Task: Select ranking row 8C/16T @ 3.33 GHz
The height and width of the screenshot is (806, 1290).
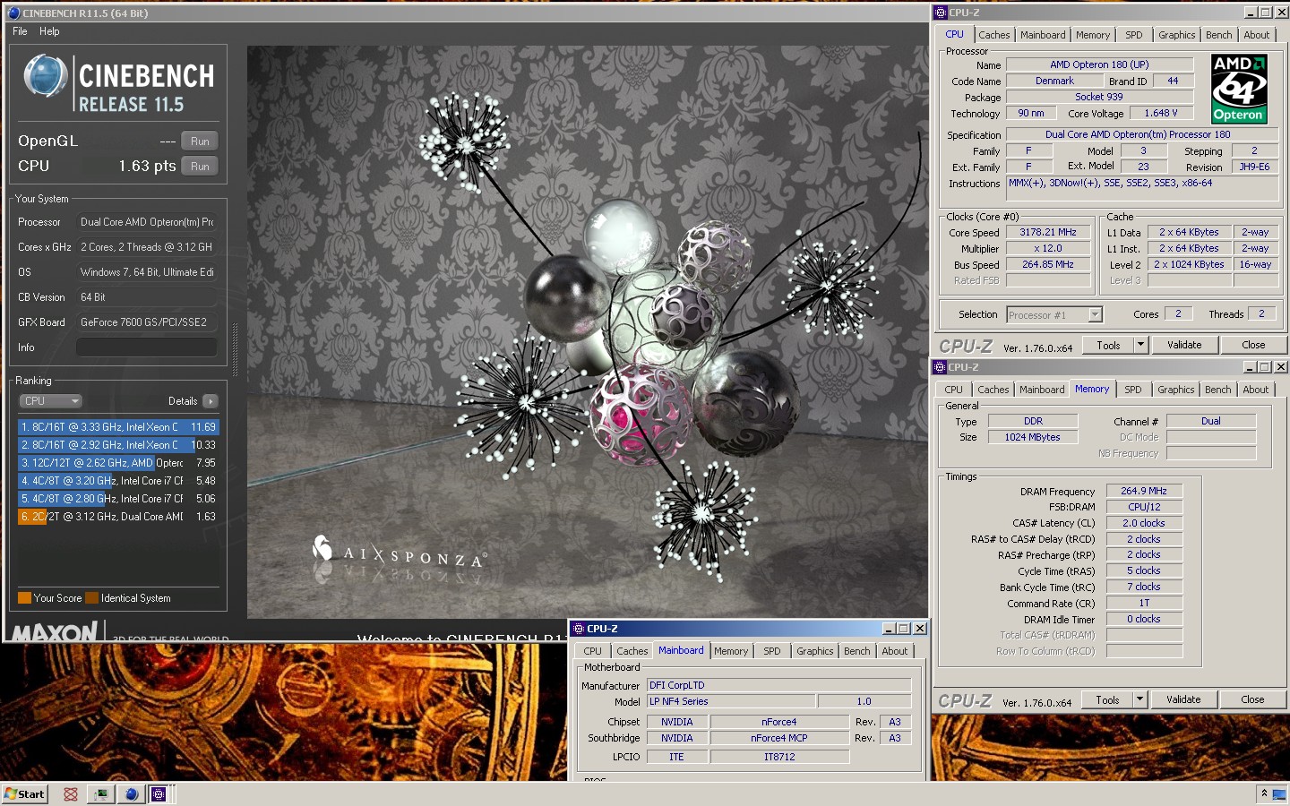Action: [x=118, y=427]
